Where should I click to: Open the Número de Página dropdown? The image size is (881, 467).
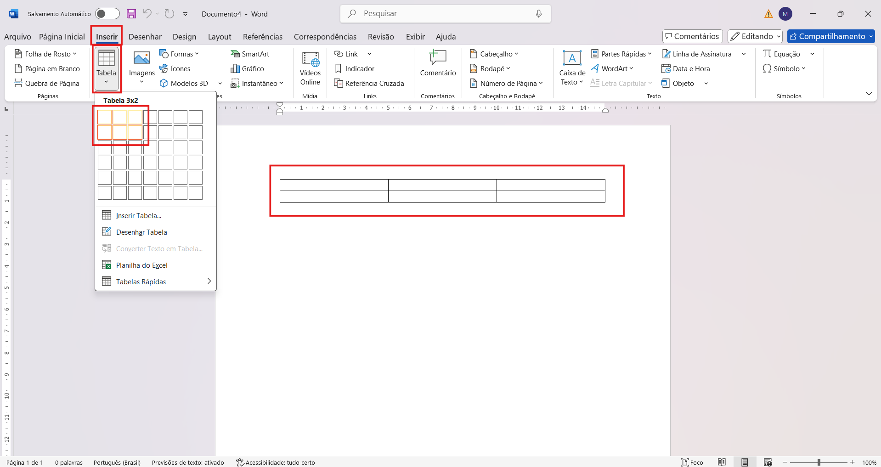click(x=506, y=84)
